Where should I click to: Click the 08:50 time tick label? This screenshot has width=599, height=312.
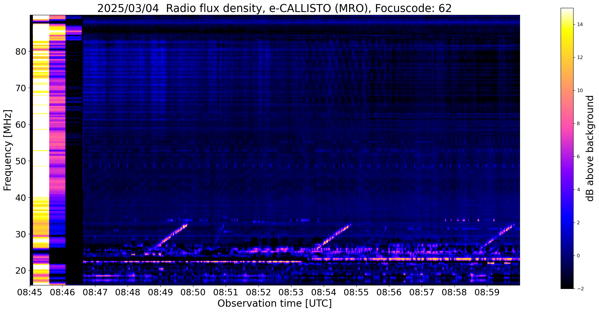(x=193, y=292)
